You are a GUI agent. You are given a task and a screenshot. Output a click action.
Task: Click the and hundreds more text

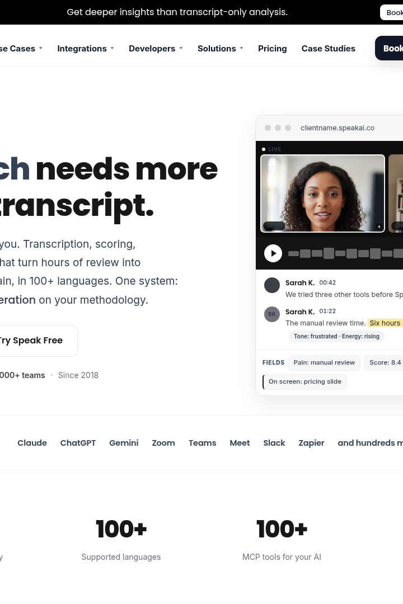click(x=370, y=443)
